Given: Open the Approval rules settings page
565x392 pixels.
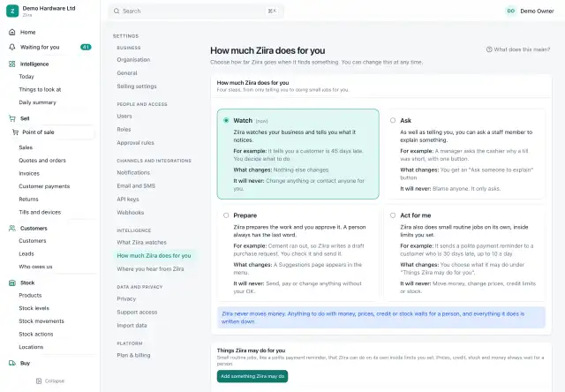Looking at the screenshot, I should point(135,143).
